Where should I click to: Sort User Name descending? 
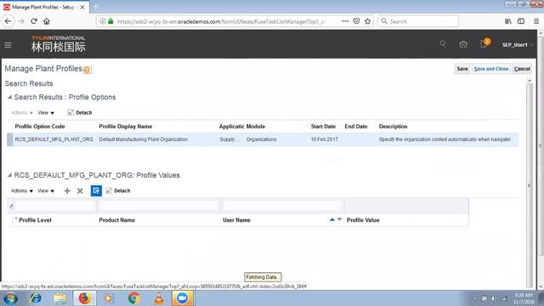(339, 219)
